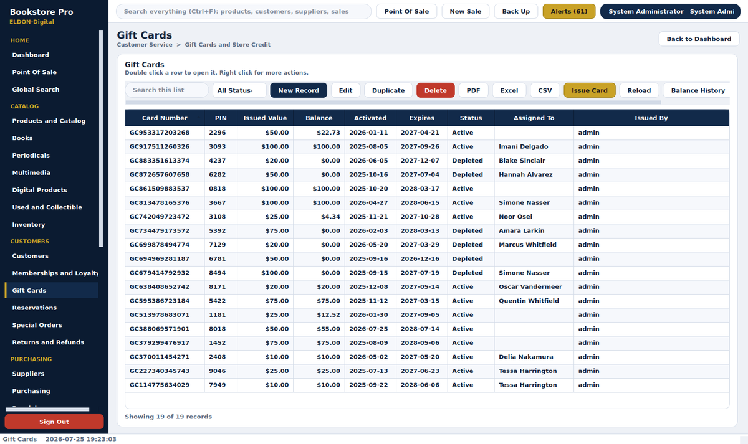Click the Sign Out button

54,422
